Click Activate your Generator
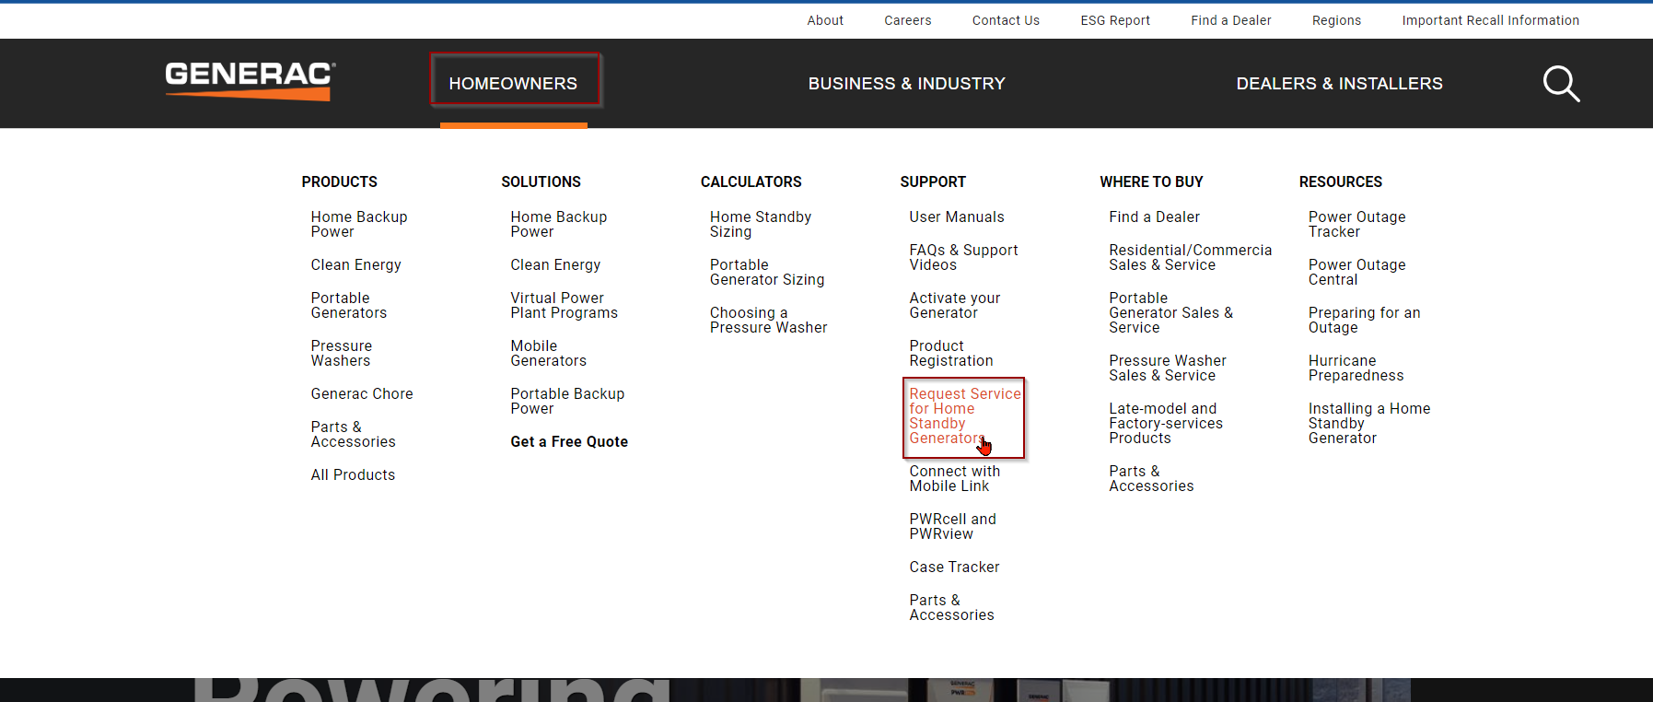Viewport: 1653px width, 702px height. click(955, 305)
